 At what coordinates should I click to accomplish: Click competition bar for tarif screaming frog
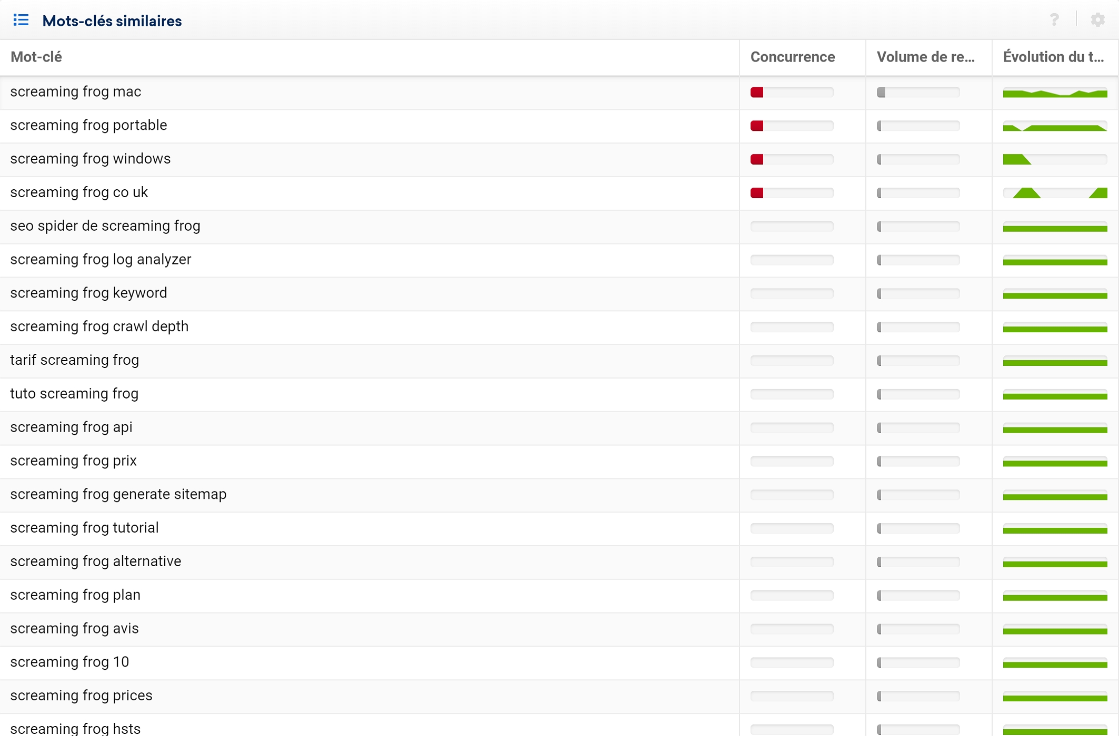tap(792, 361)
